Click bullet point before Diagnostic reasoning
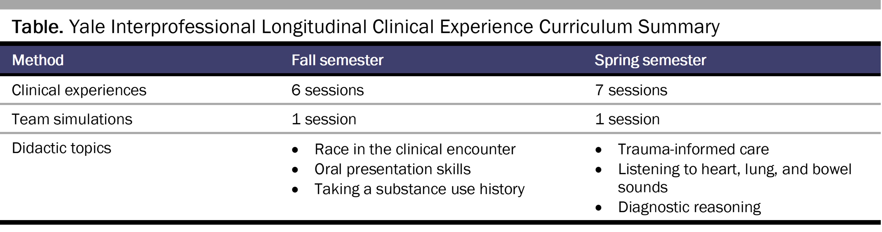This screenshot has height=232, width=882. [x=599, y=208]
